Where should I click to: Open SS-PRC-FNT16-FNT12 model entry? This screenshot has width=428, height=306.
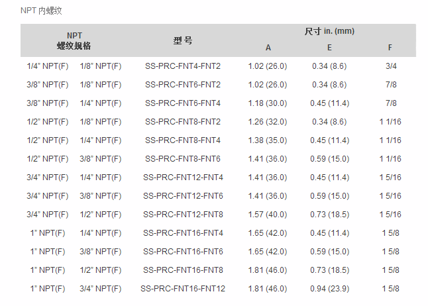click(183, 289)
